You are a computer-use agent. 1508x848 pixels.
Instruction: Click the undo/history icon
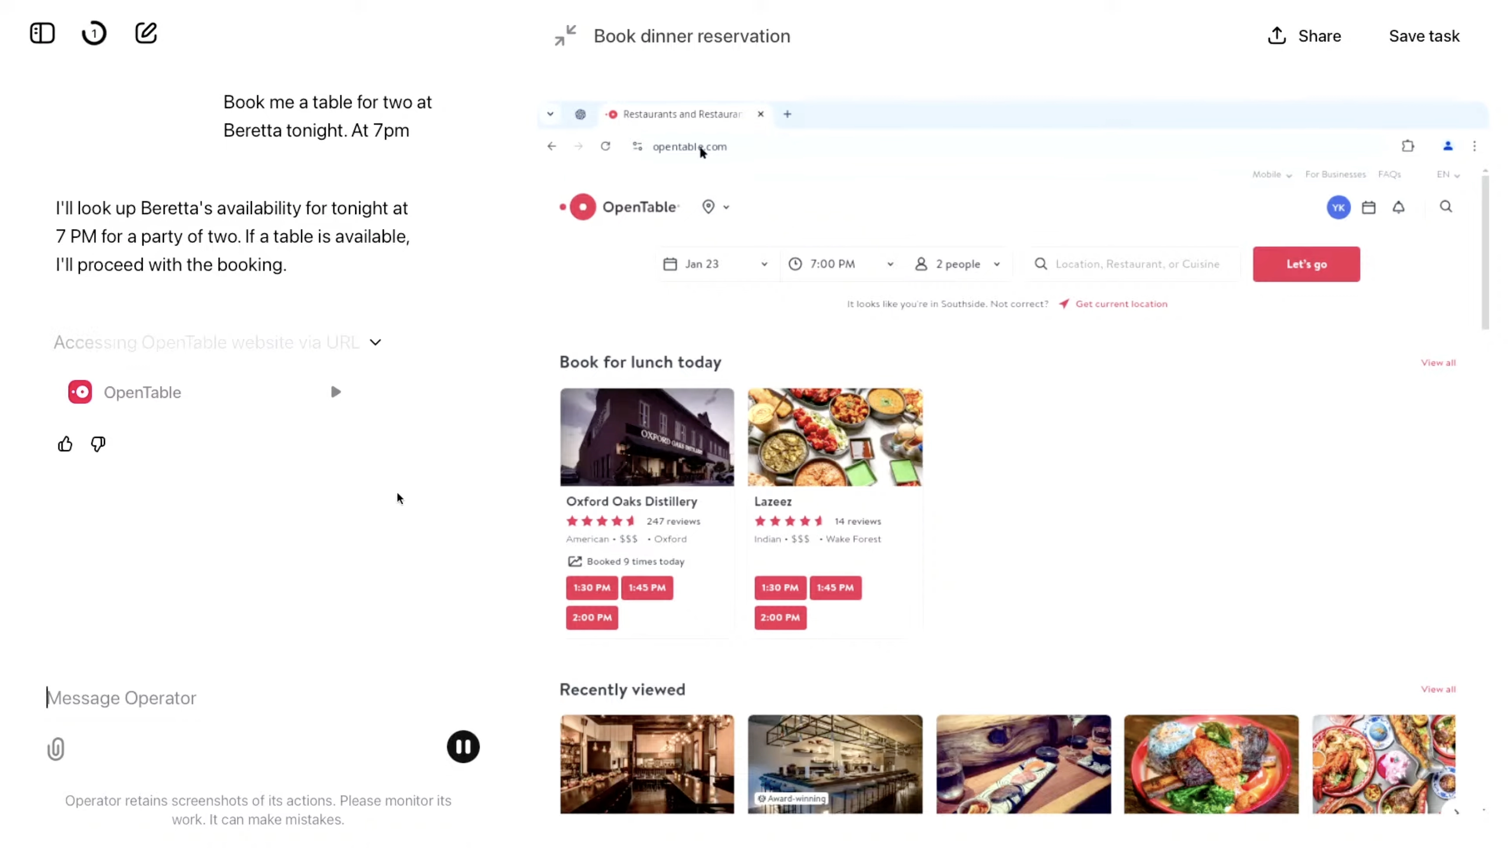tap(94, 33)
